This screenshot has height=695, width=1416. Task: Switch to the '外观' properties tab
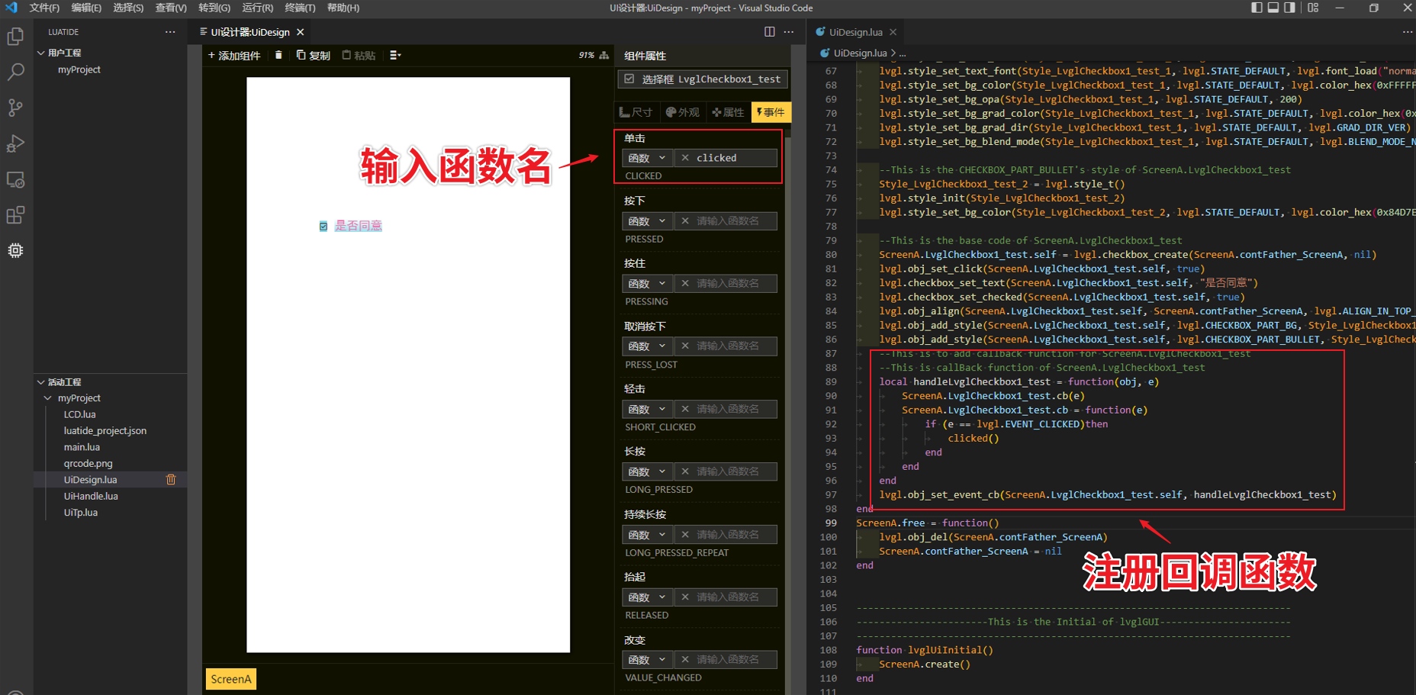[682, 112]
